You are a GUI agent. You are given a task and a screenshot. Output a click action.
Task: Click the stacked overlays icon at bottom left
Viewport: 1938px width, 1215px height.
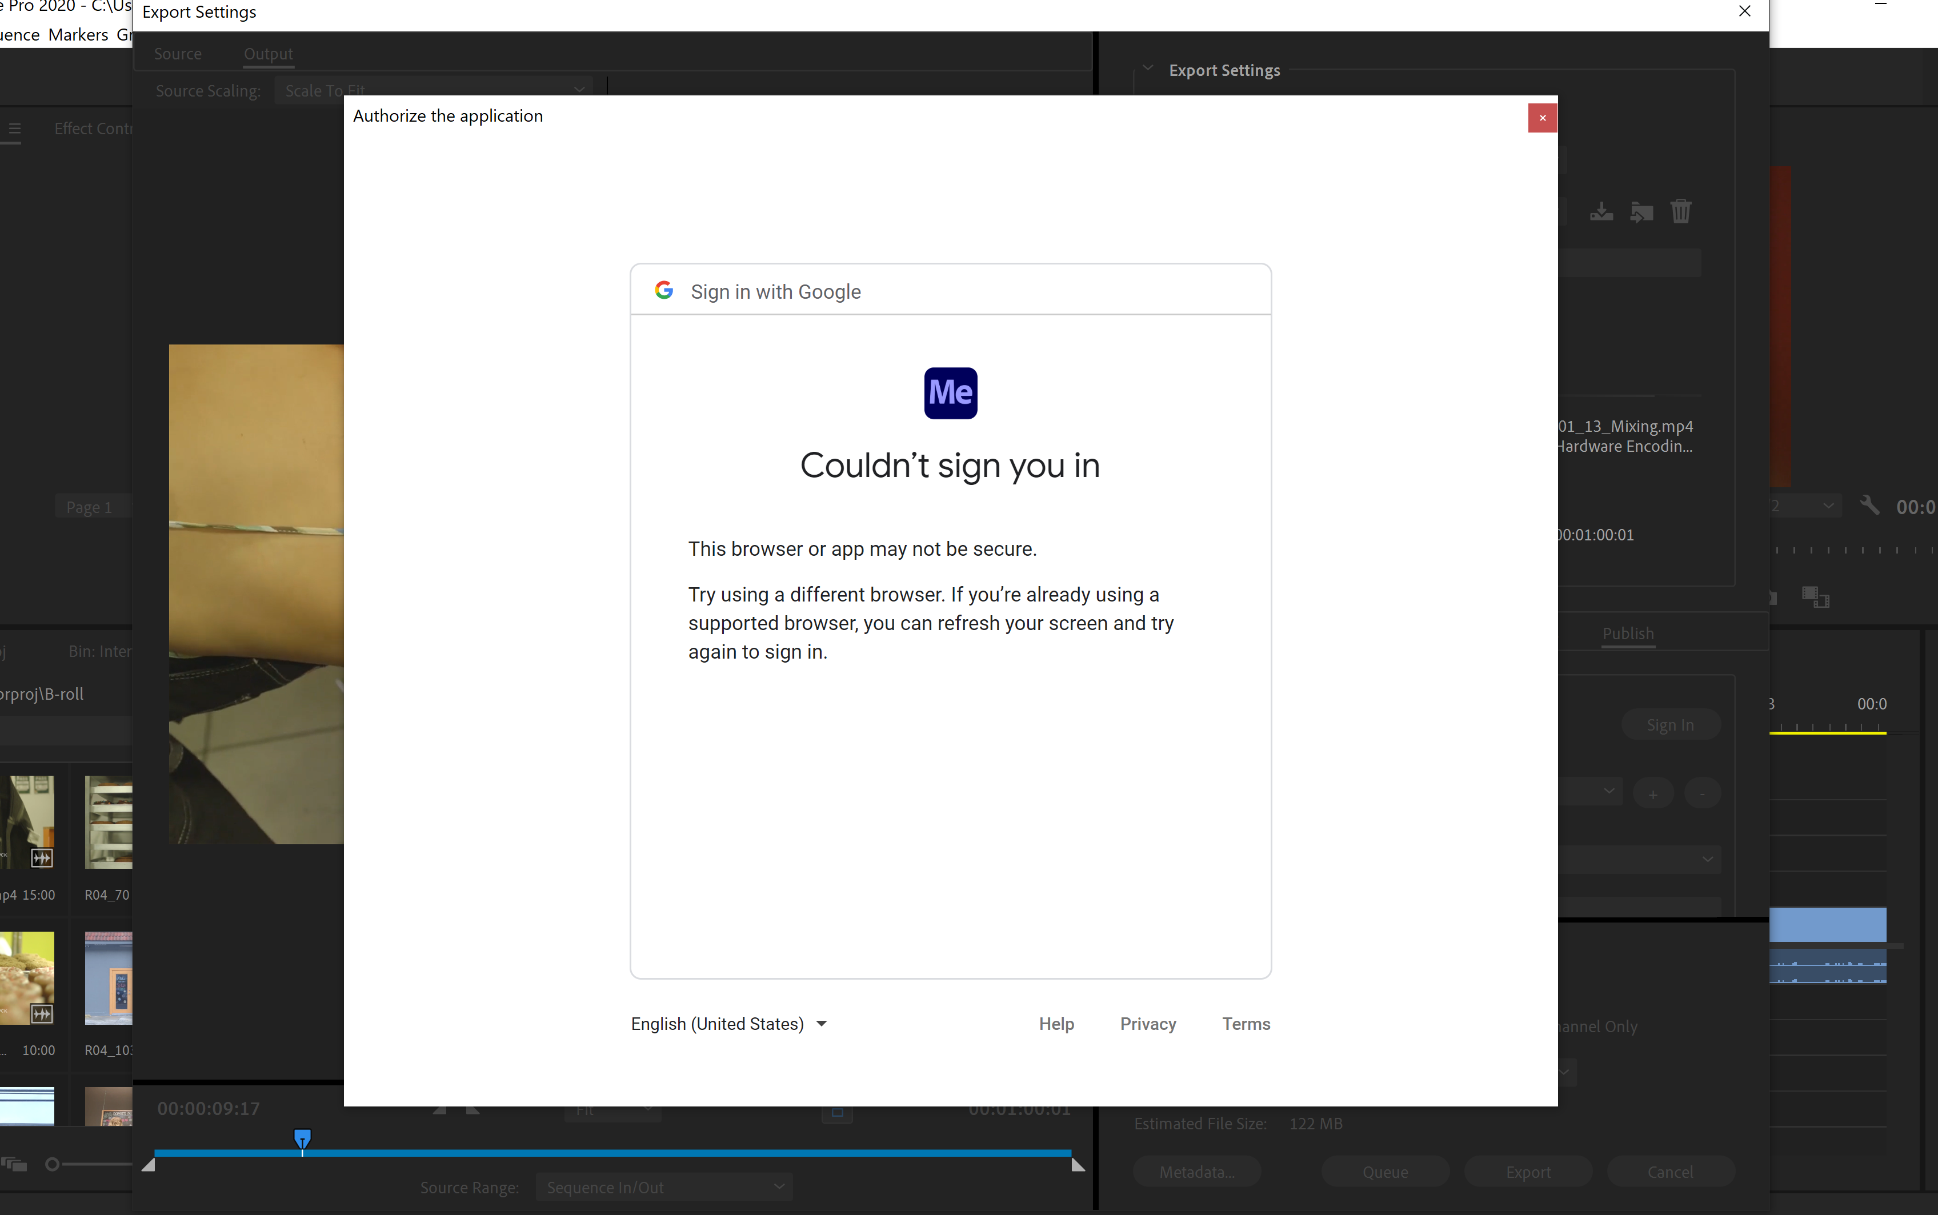point(13,1164)
